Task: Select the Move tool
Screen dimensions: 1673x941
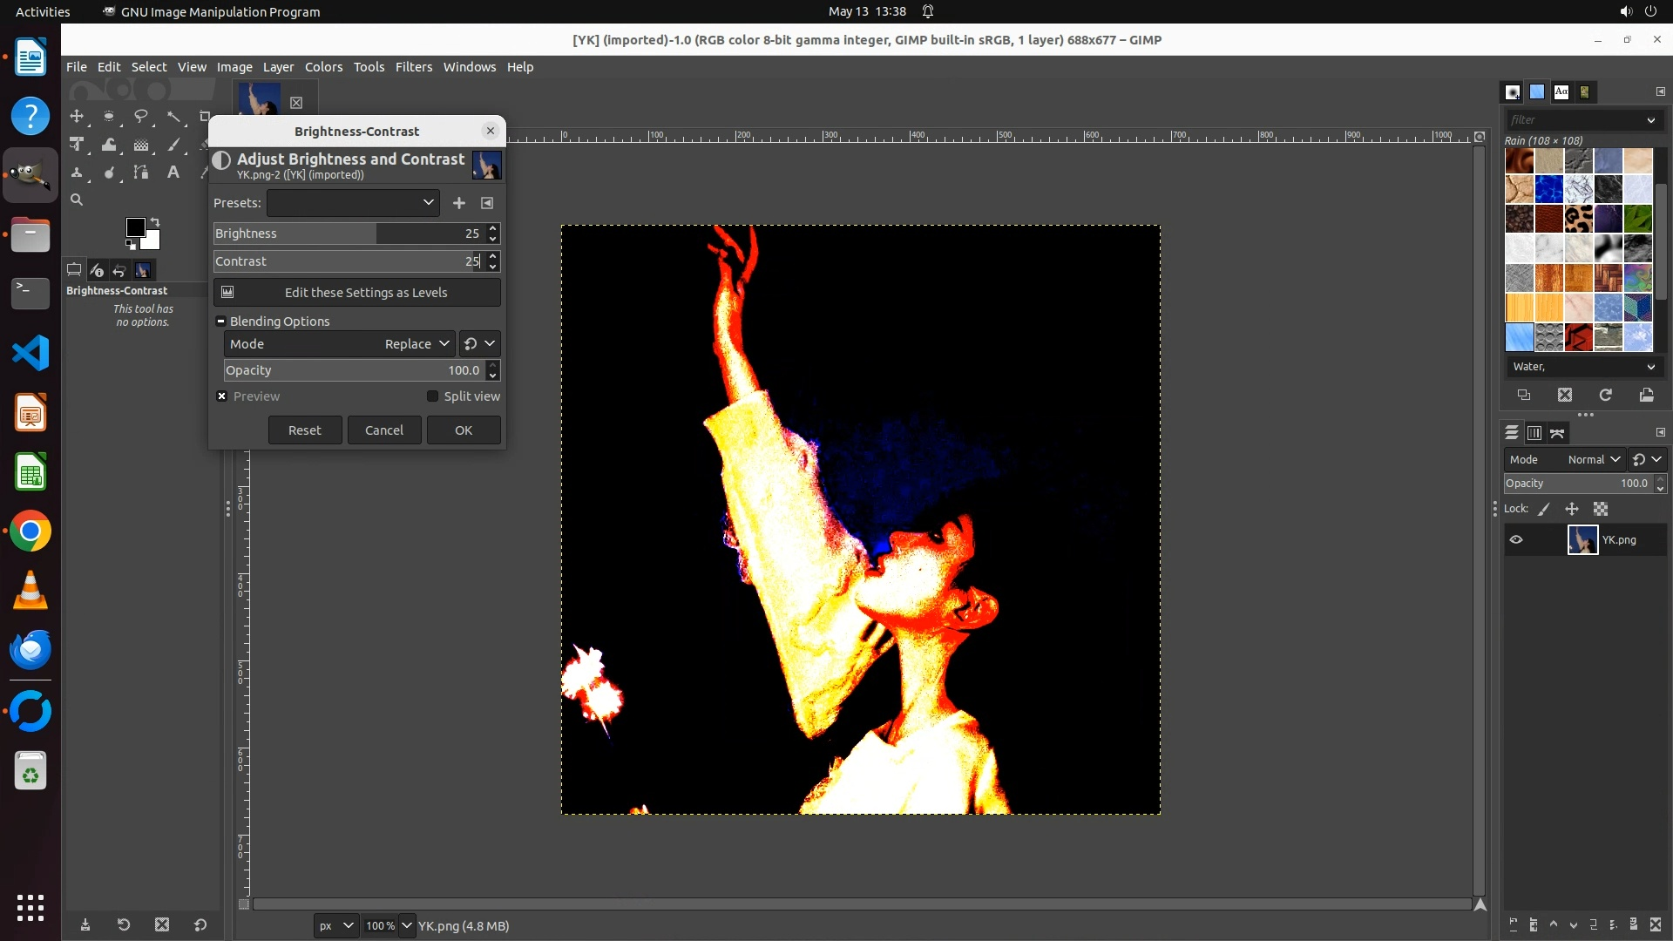Action: tap(77, 116)
